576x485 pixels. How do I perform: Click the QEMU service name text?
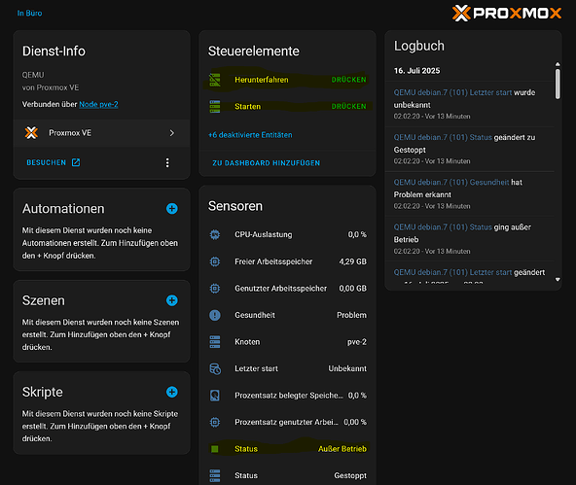click(x=33, y=75)
